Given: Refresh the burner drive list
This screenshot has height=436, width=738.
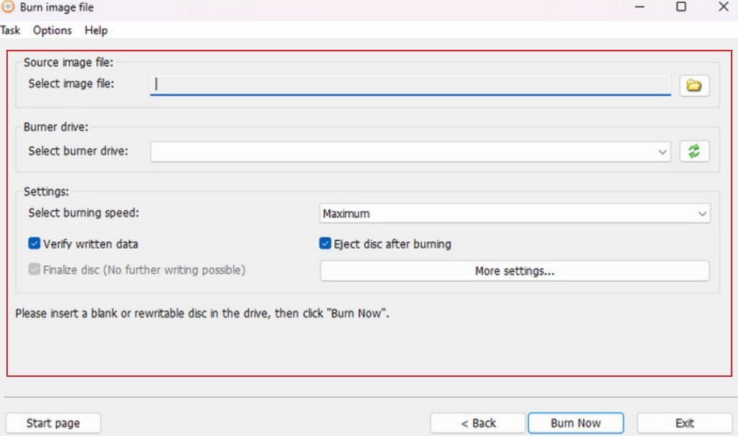Looking at the screenshot, I should point(694,151).
